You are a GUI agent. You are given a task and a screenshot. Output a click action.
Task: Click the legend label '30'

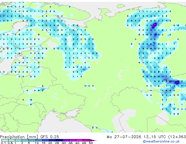64,143
